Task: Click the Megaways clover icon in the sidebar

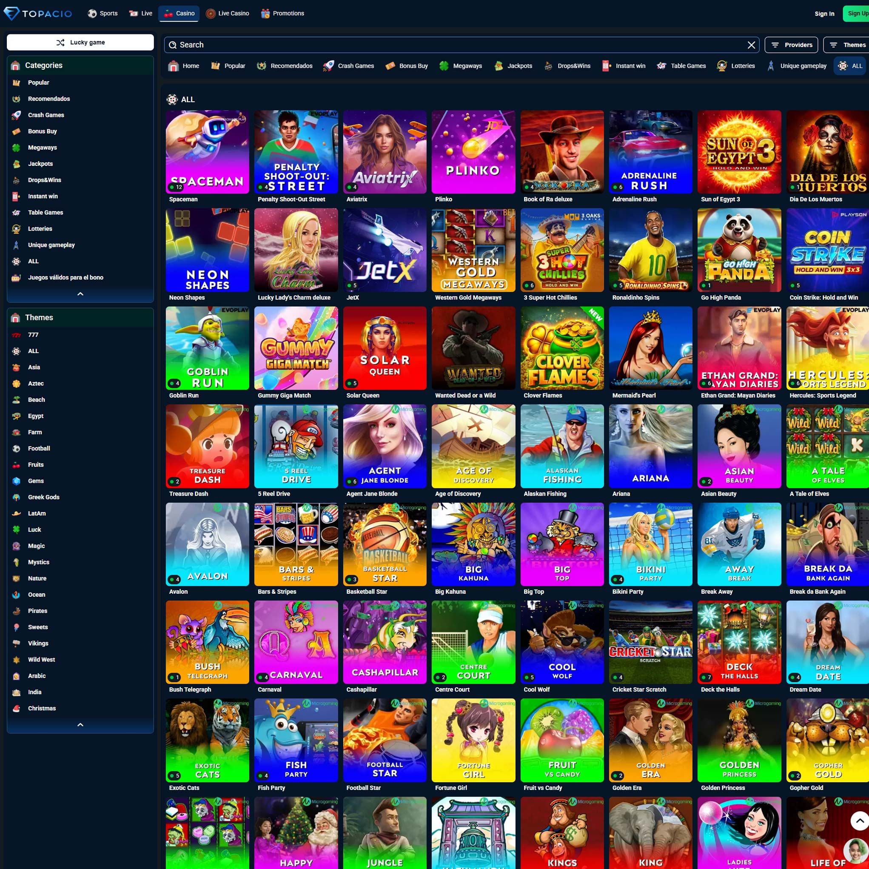Action: coord(16,148)
